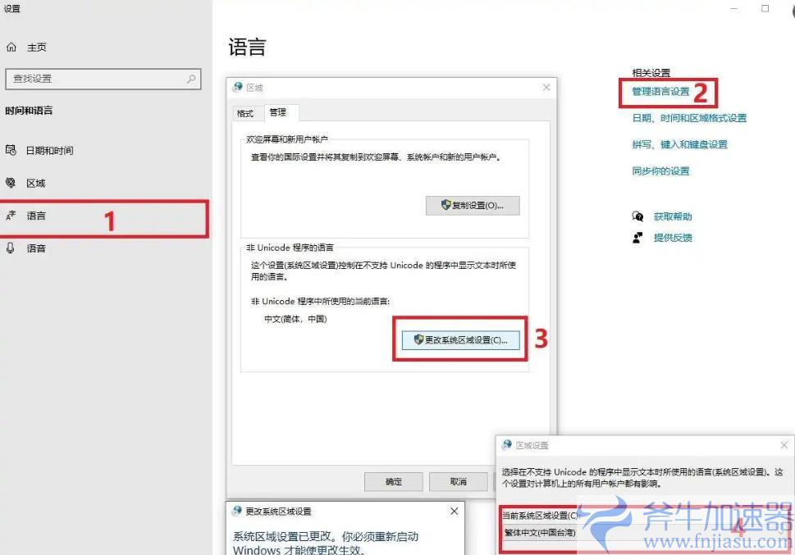This screenshot has height=555, width=795.
Task: Switch to the Administrative (管理) tab
Action: pyautogui.click(x=278, y=113)
